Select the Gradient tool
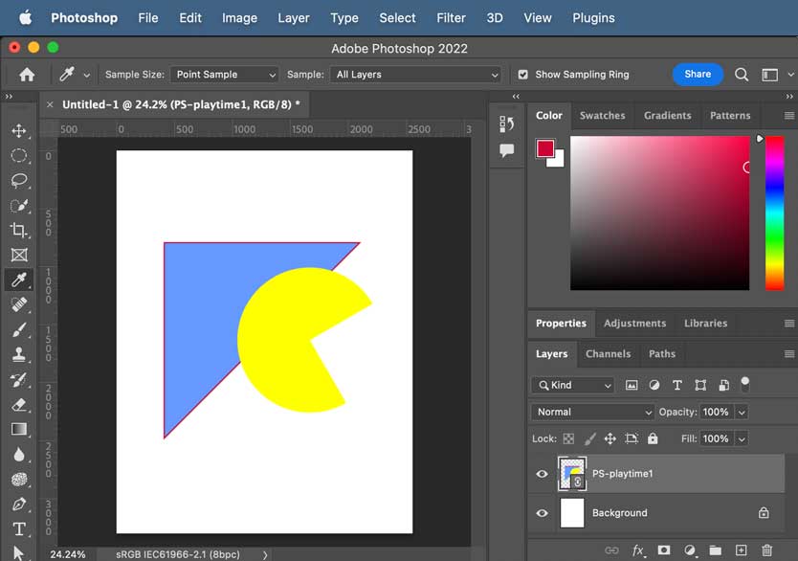This screenshot has height=561, width=798. coord(19,429)
